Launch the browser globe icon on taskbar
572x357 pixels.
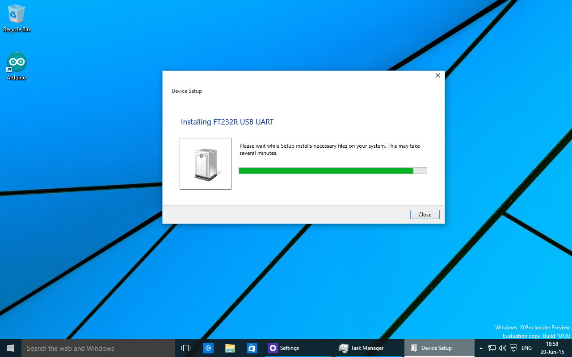tap(208, 348)
